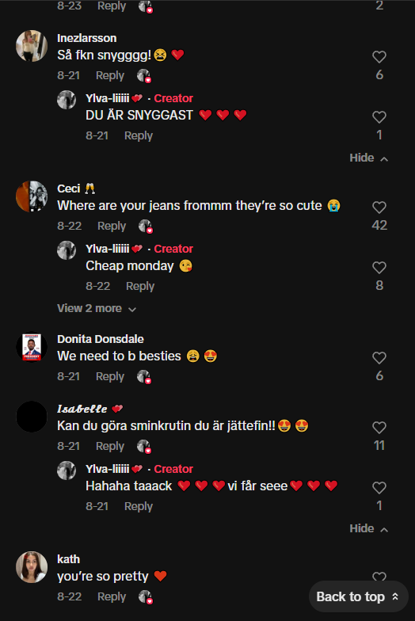The height and width of the screenshot is (621, 415).
Task: Like Donita Donsdale's besties comment
Action: tap(379, 358)
